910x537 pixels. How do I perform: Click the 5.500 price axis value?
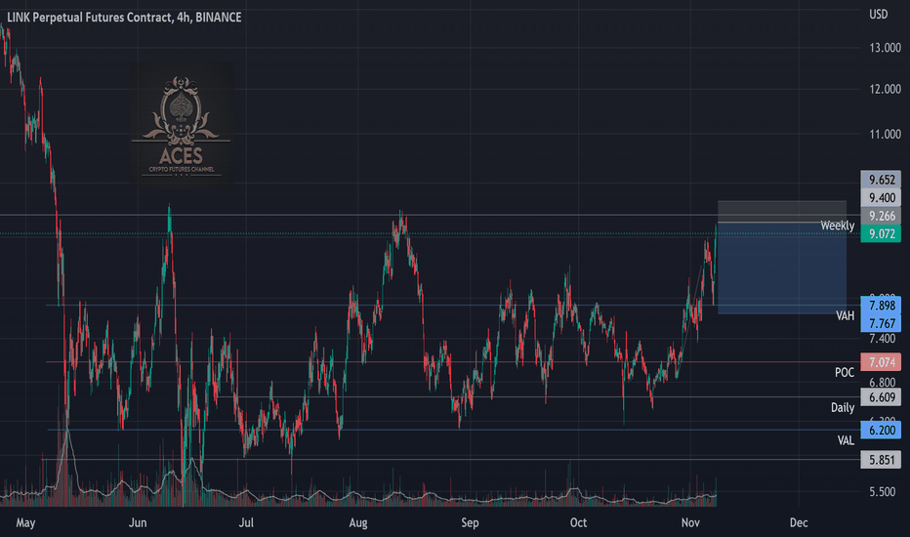click(x=882, y=492)
